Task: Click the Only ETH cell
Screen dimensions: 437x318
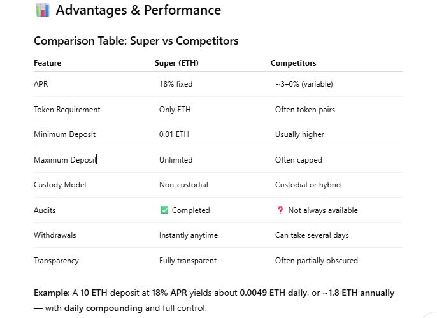Action: [175, 110]
